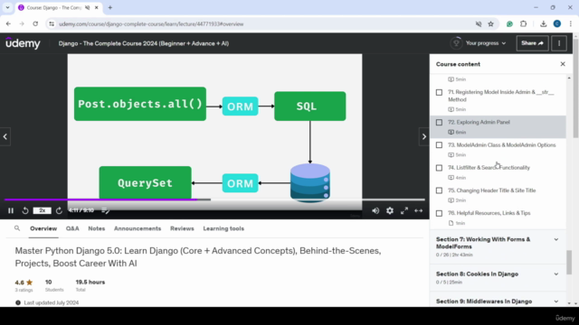Bookmark this page with the star icon

pos(490,24)
